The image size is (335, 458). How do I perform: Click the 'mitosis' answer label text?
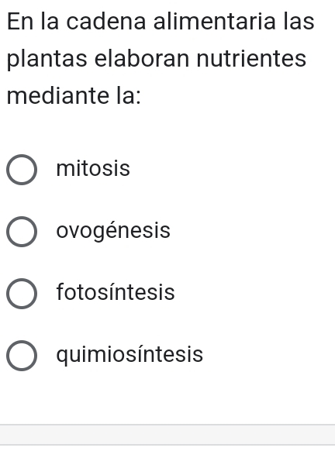click(93, 168)
